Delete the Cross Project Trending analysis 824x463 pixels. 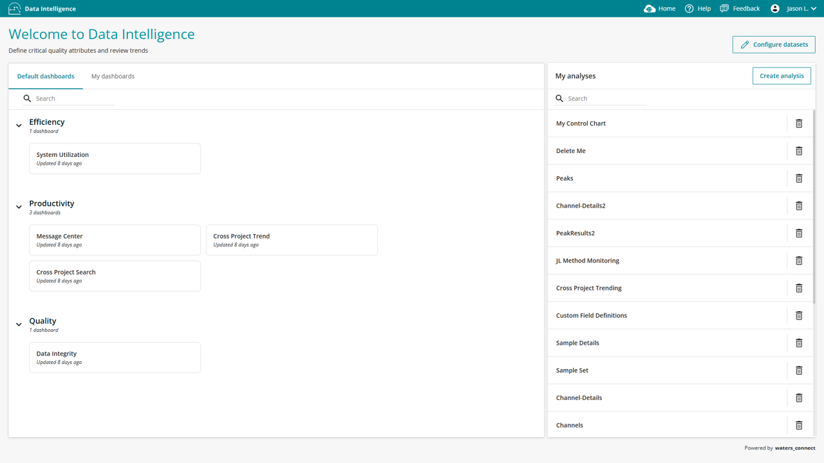tap(799, 288)
